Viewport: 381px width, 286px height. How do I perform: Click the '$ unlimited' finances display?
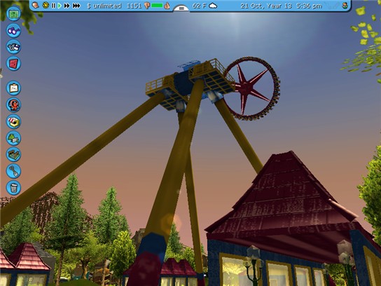[x=104, y=6]
